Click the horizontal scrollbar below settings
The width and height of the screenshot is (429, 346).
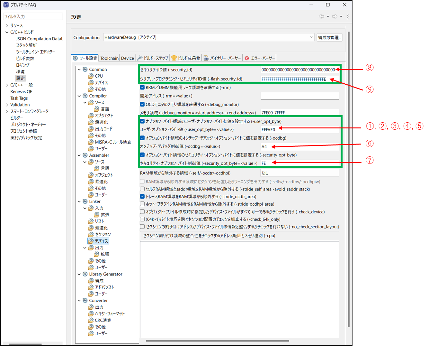tap(218, 341)
